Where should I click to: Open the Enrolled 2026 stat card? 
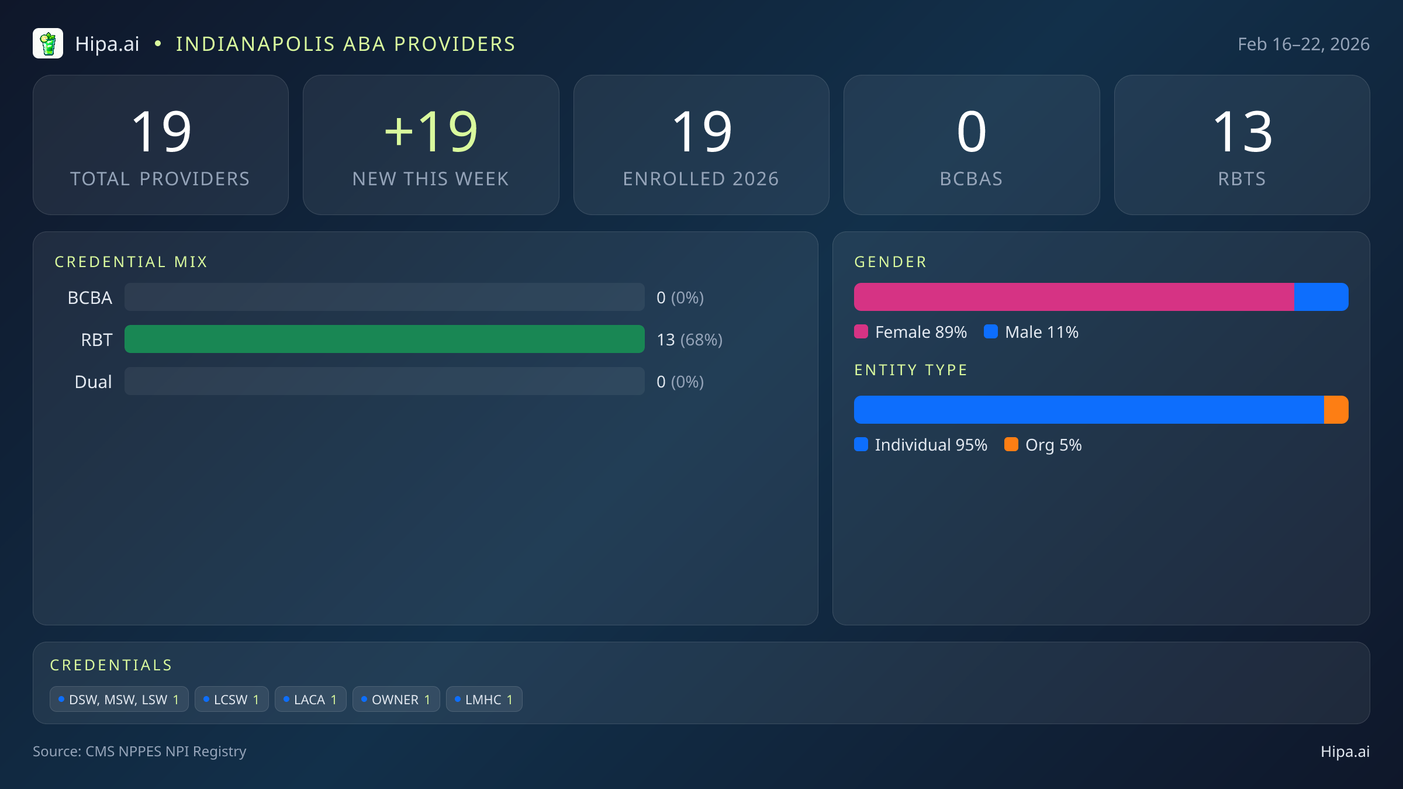click(x=701, y=144)
